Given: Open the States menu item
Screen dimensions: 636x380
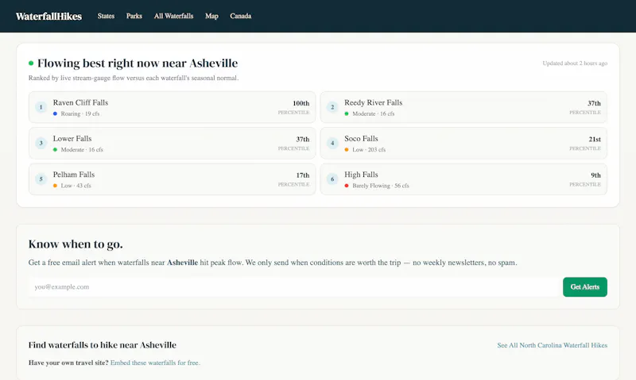Looking at the screenshot, I should 106,16.
